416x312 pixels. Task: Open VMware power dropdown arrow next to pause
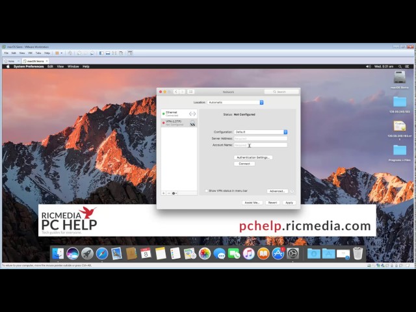pos(62,53)
